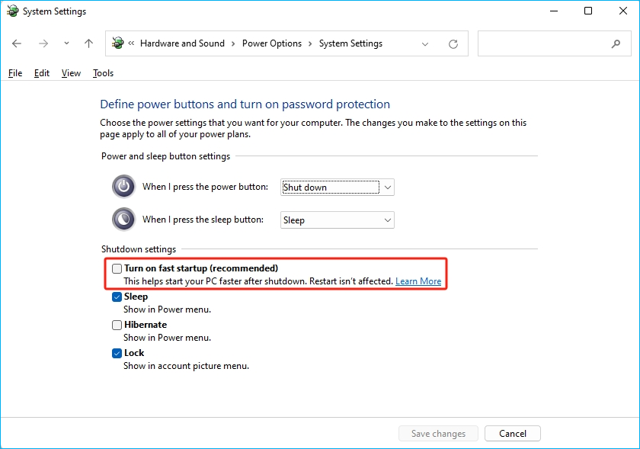Image resolution: width=640 pixels, height=449 pixels.
Task: Click the search magnifier icon
Action: coord(616,44)
